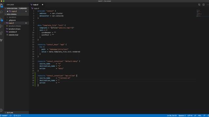Click the template file("website.tmpl") line
209x117 pixels.
coord(57,28)
